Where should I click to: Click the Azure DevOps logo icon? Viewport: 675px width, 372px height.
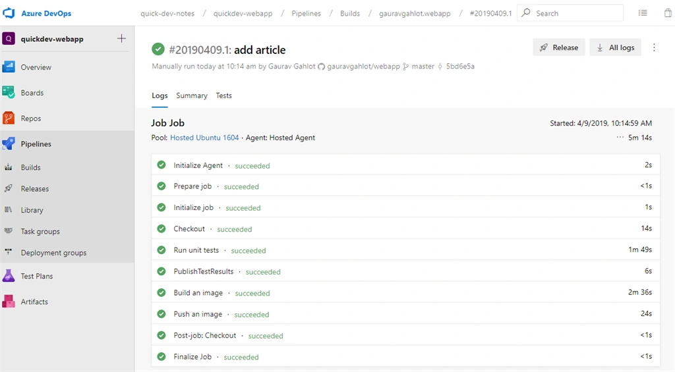point(9,13)
